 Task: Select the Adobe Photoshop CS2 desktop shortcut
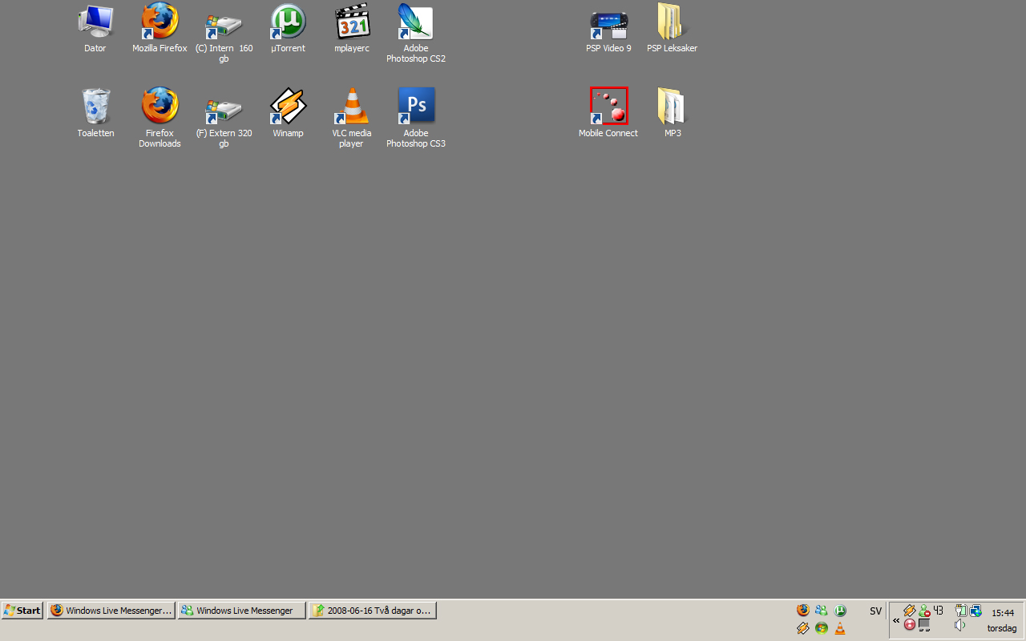click(416, 34)
